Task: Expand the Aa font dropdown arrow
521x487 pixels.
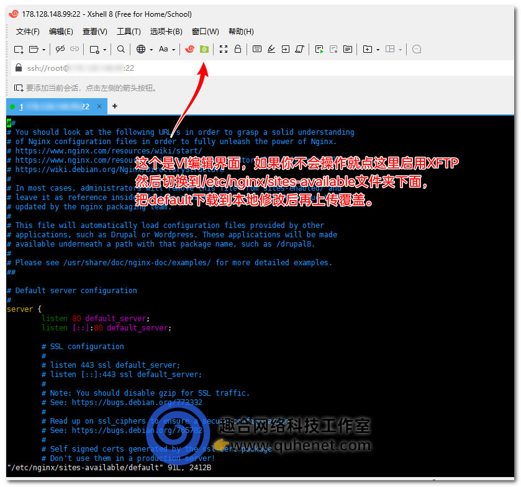Action: click(x=173, y=50)
